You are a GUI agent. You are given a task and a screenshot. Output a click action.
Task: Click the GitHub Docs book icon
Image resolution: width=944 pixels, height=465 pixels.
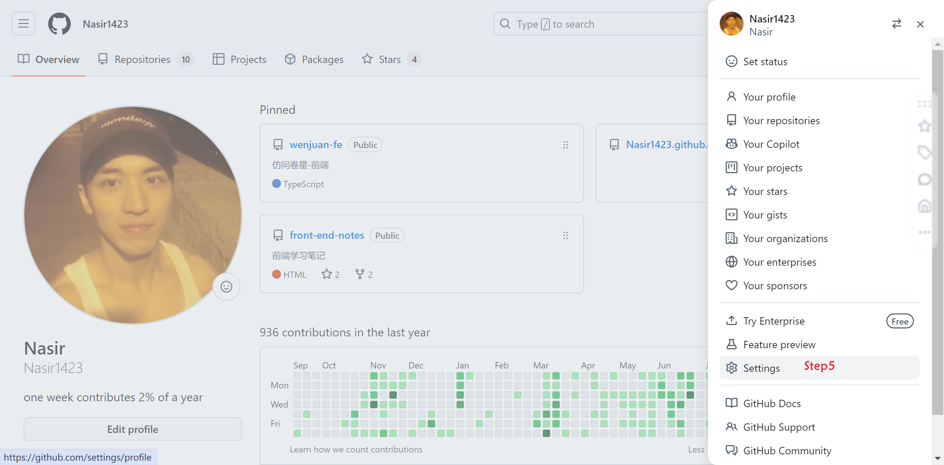[x=732, y=403]
